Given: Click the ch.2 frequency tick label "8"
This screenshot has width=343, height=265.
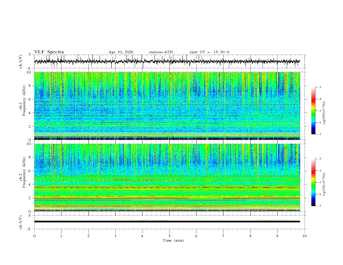Looking at the screenshot, I should [x=30, y=158].
